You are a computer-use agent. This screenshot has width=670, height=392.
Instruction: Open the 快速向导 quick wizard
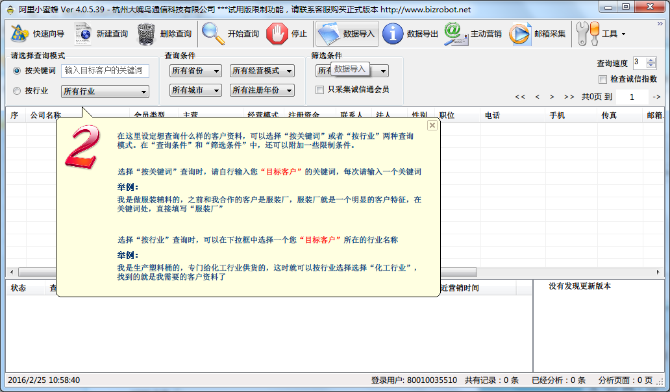(x=38, y=34)
